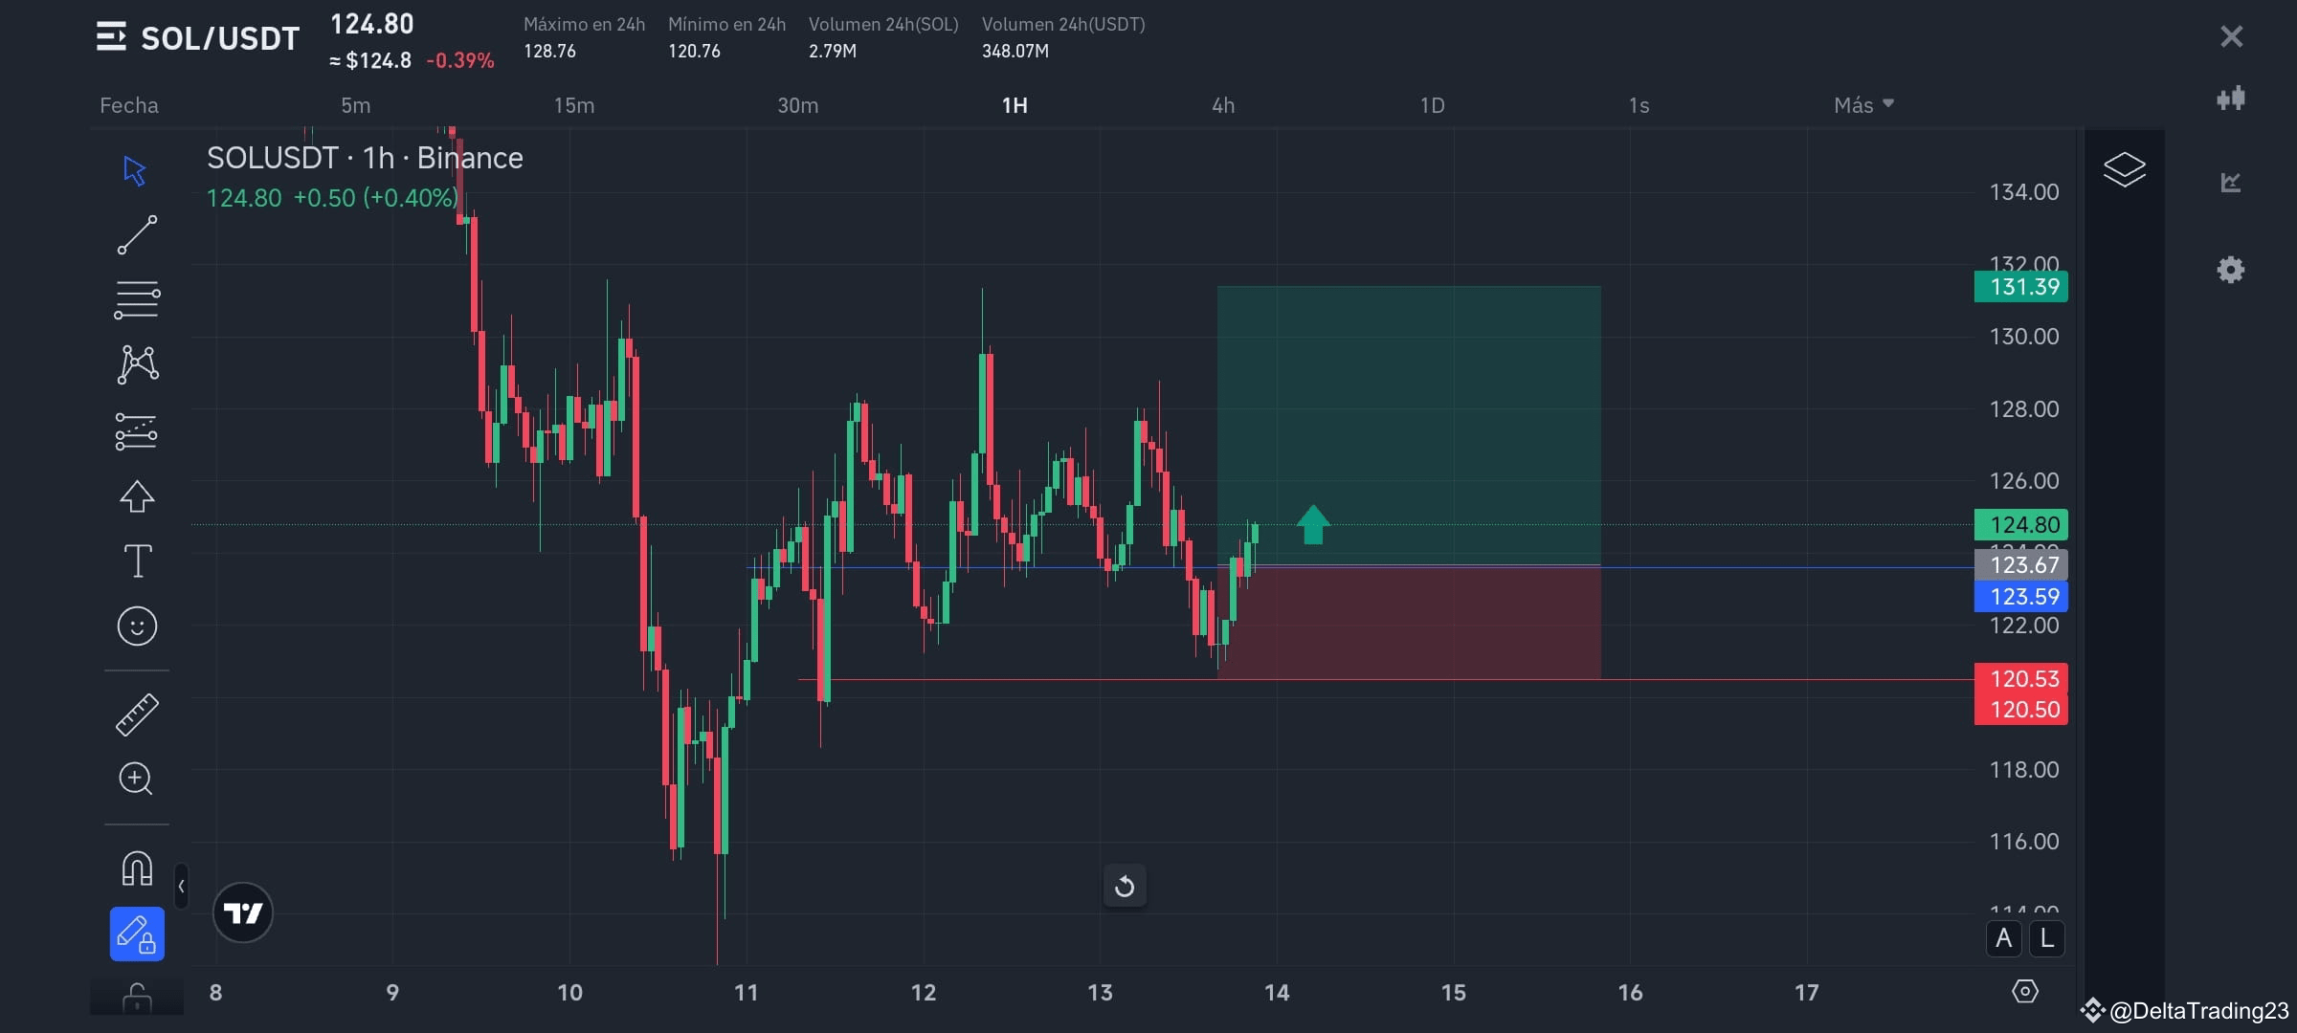Click the SOLUSDT · 1h · Binance legend title
The width and height of the screenshot is (2297, 1033).
[x=365, y=158]
